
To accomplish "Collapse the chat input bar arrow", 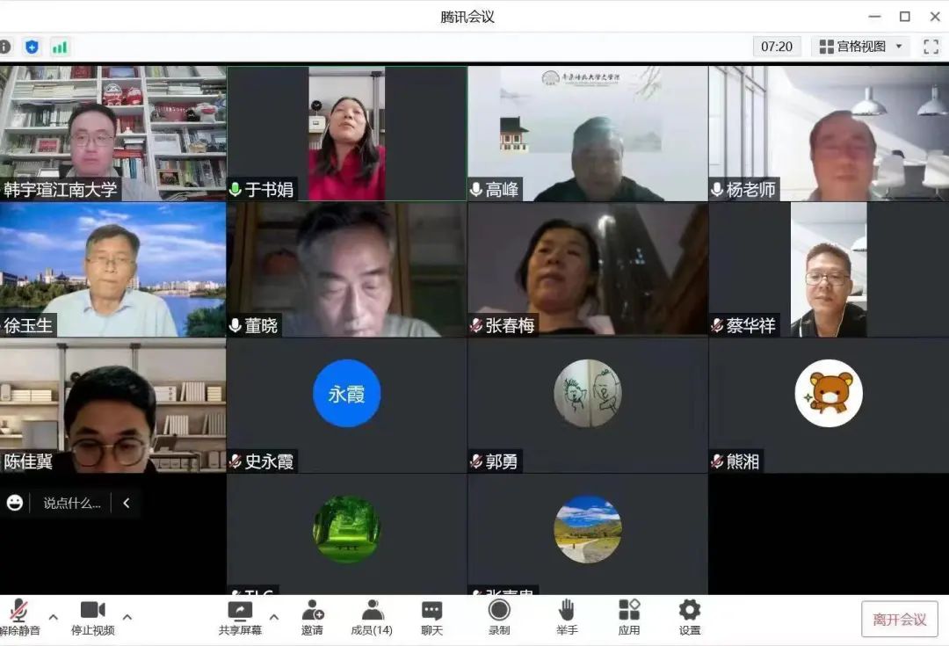I will point(127,503).
